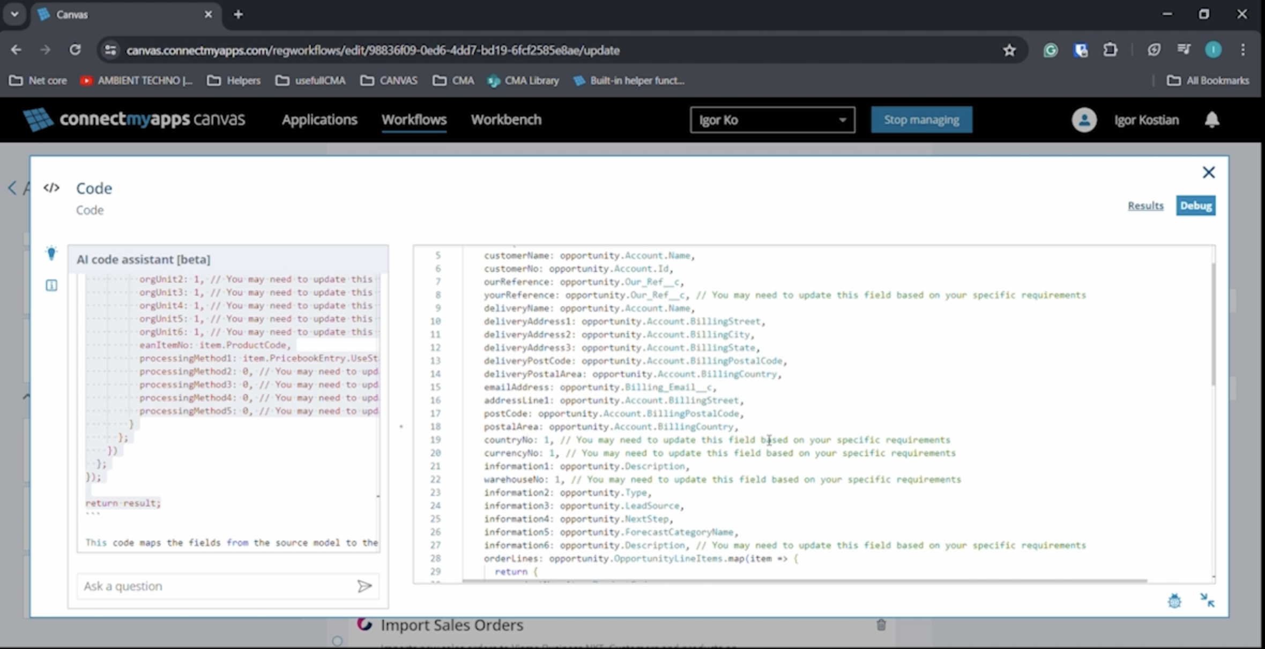Image resolution: width=1265 pixels, height=649 pixels.
Task: Close the Canvas browser tab
Action: (208, 14)
